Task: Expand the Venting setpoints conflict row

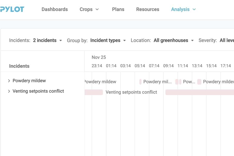Action: (x=9, y=91)
